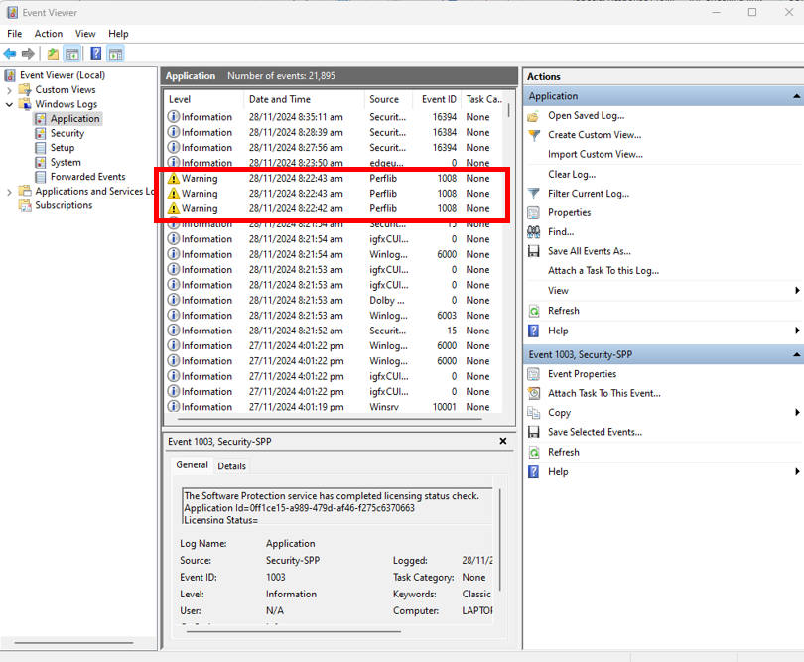Select the Dolby information event row
This screenshot has width=804, height=662.
coord(334,301)
